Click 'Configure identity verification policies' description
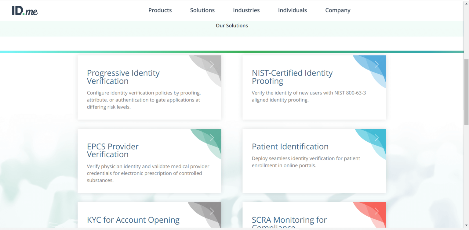Screen dimensions: 469x230 tap(144, 100)
